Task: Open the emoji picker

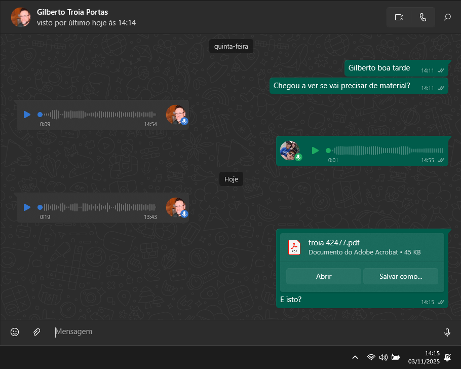Action: 15,332
